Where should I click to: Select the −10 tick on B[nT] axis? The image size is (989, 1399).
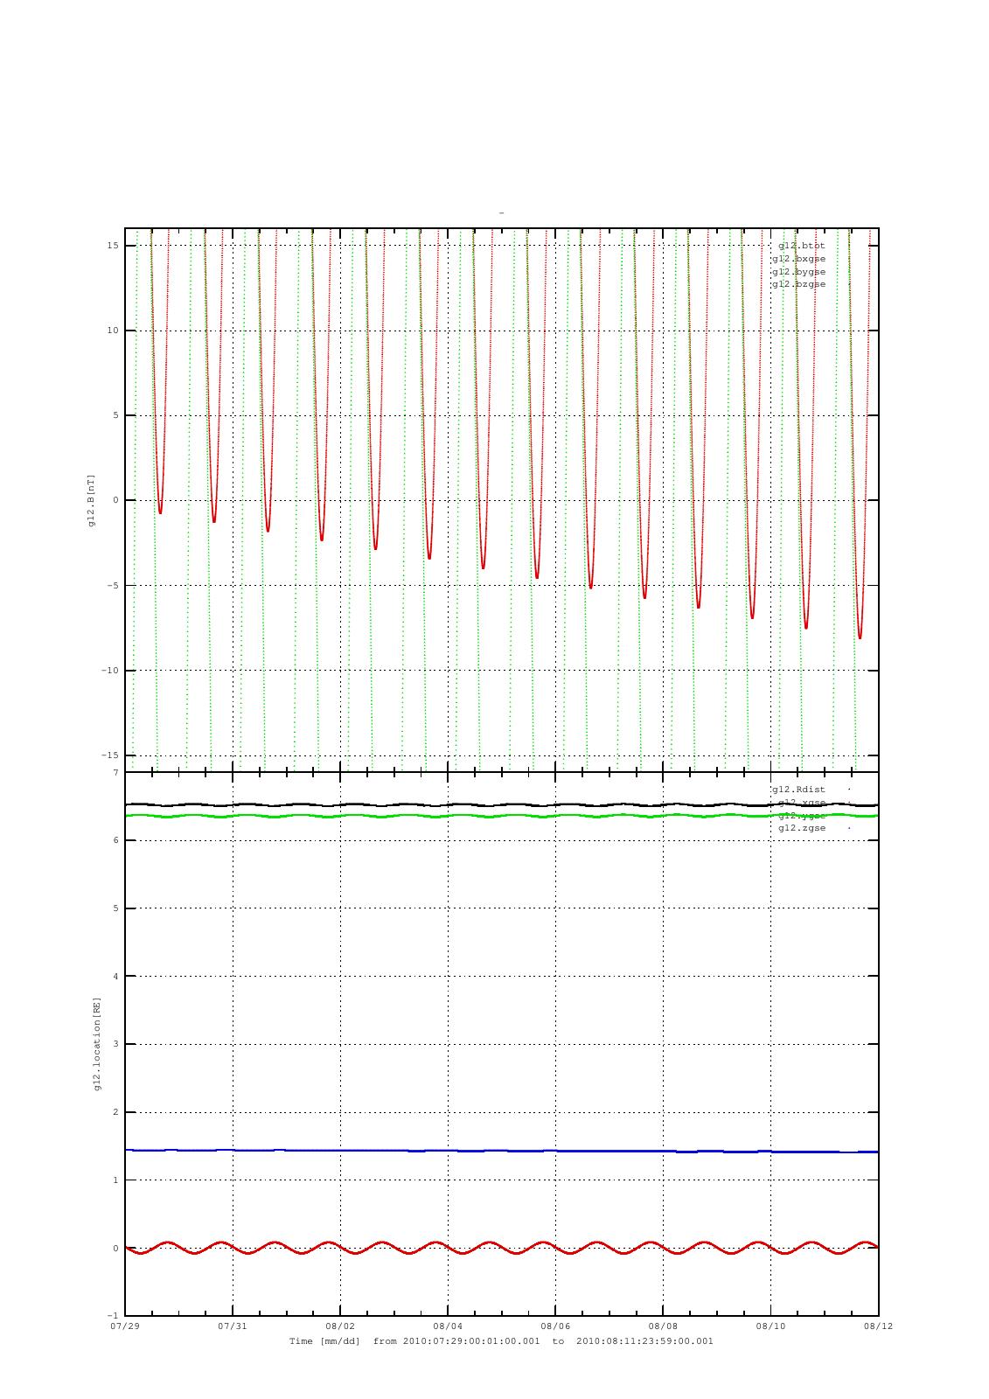click(x=110, y=671)
